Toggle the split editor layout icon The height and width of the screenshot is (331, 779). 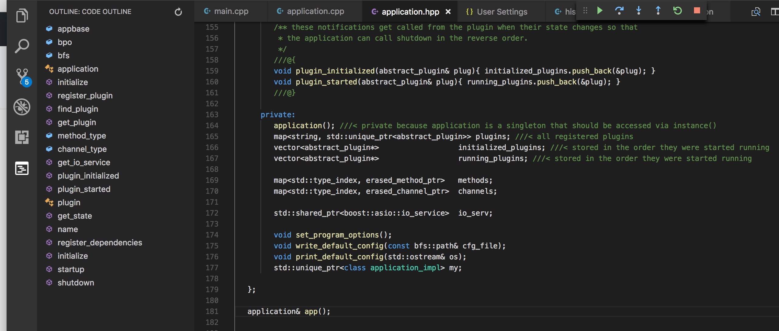pyautogui.click(x=773, y=11)
